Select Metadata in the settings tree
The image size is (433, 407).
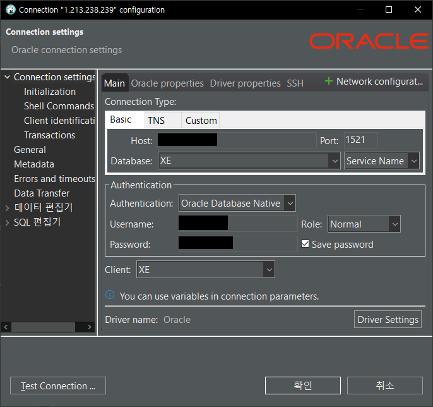click(34, 164)
